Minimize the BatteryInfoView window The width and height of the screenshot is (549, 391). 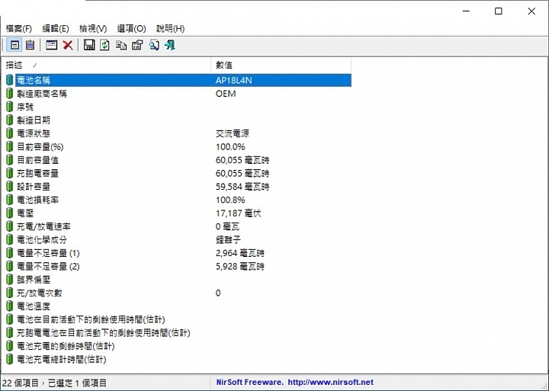coord(466,11)
